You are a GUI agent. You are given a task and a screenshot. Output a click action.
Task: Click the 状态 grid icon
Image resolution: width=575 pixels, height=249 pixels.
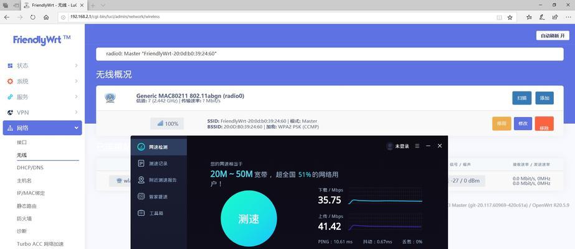point(10,65)
